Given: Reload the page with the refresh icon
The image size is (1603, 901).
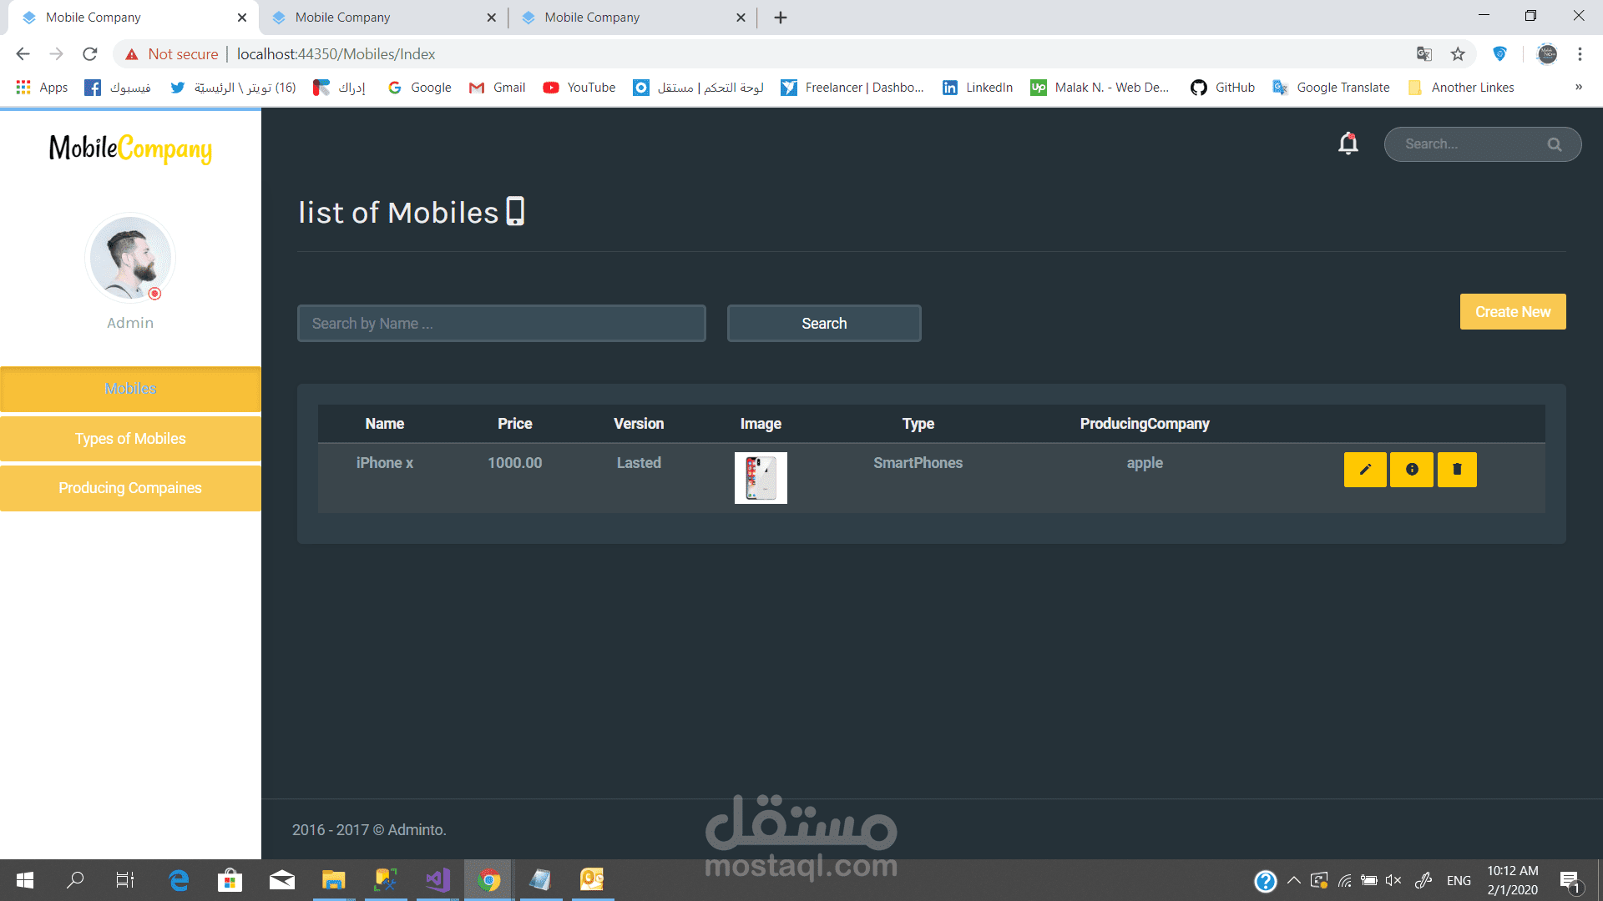Looking at the screenshot, I should 90,54.
